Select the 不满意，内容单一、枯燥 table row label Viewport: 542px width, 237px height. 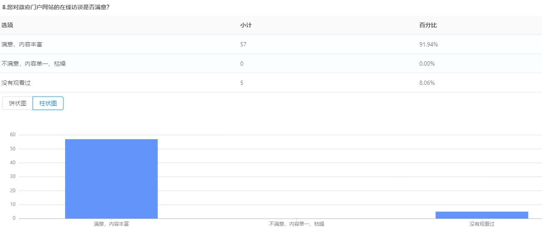[33, 64]
